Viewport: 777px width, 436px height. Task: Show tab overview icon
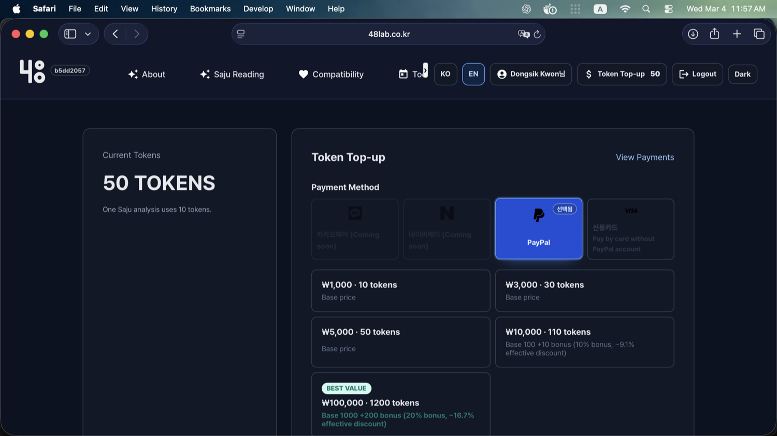click(759, 34)
